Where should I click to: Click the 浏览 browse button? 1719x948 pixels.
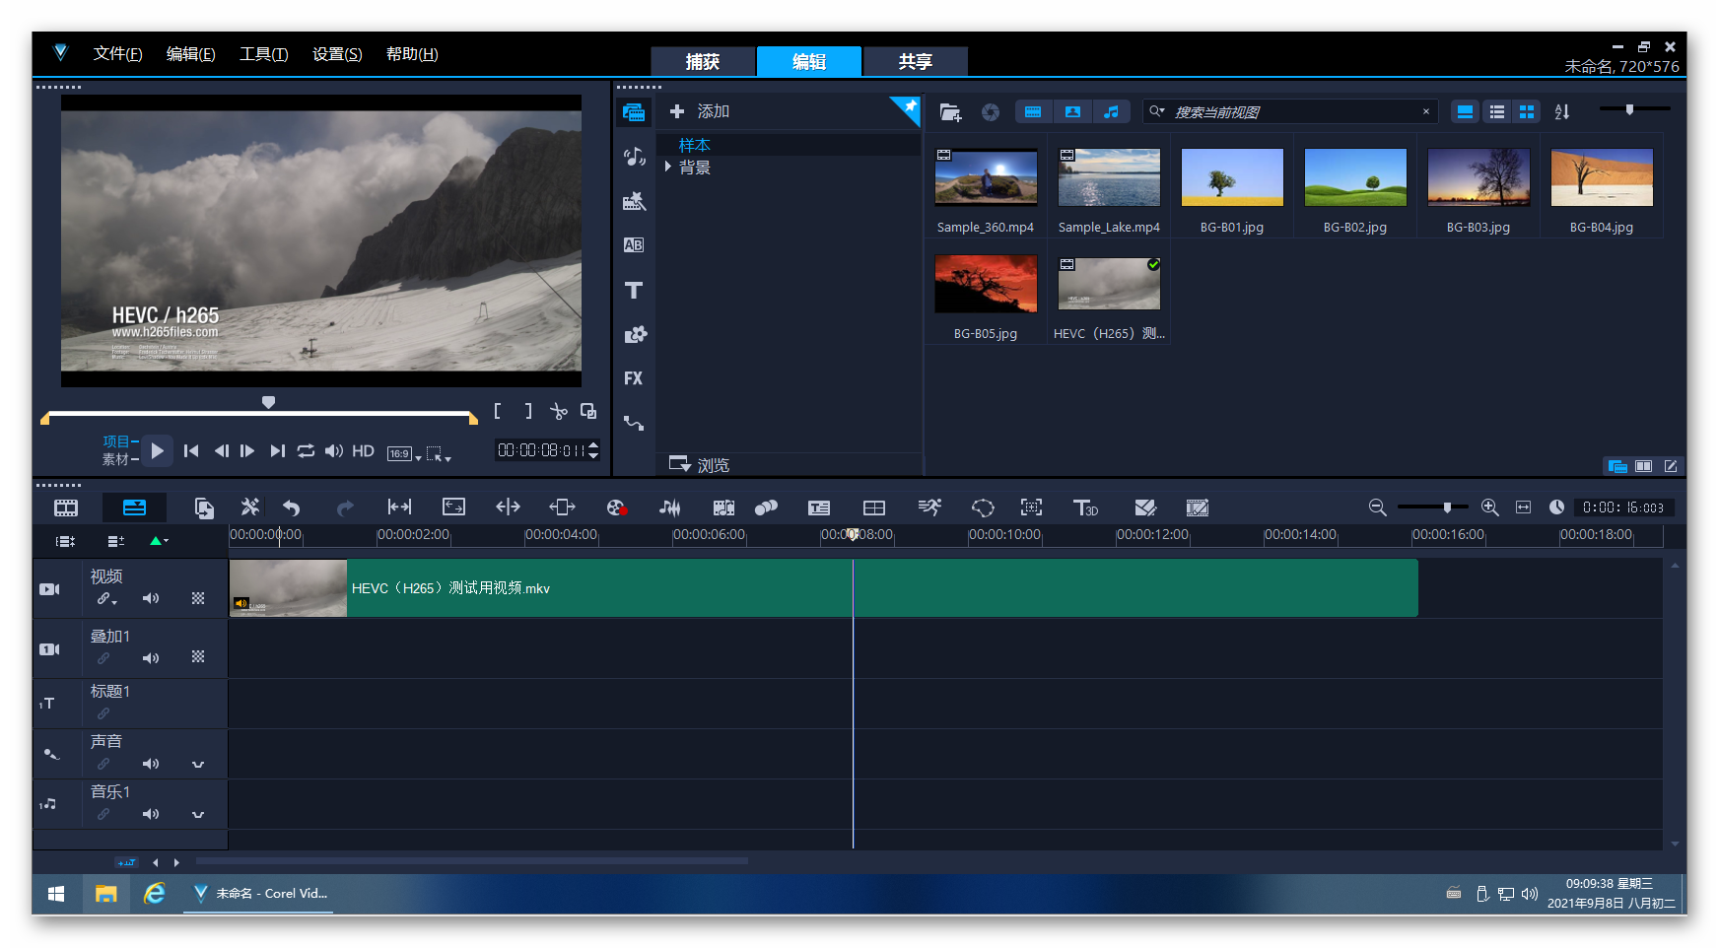coord(699,465)
